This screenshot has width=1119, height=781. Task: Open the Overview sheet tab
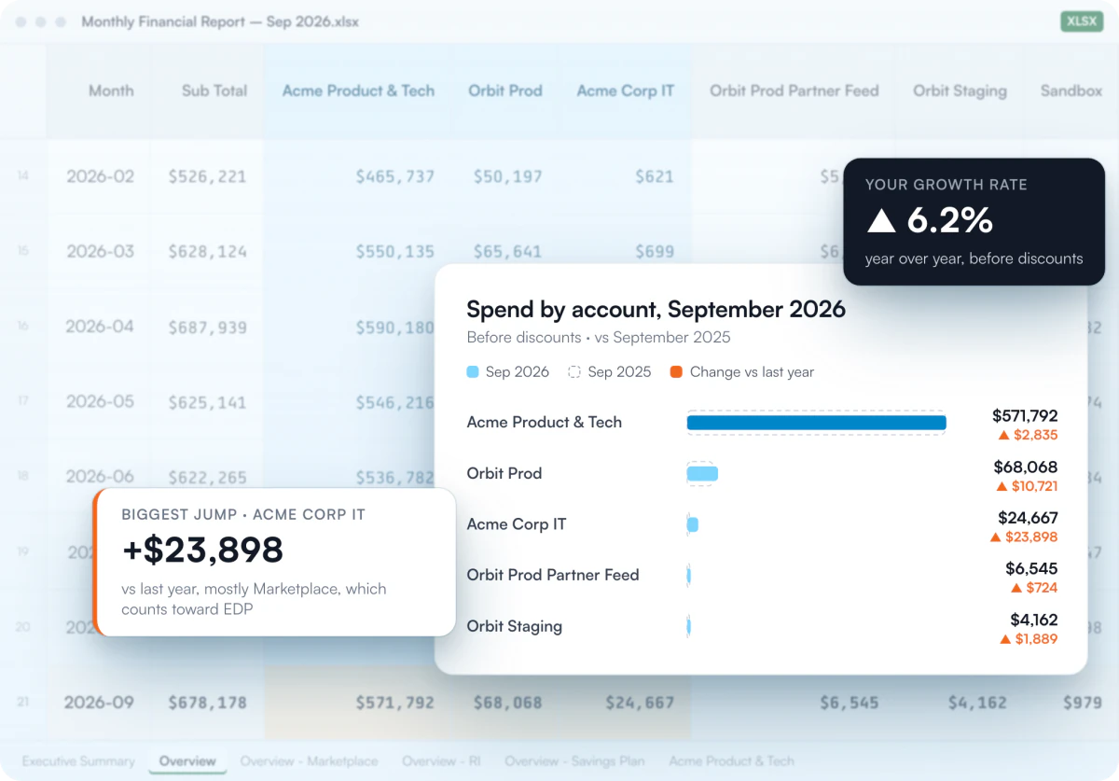(x=187, y=761)
